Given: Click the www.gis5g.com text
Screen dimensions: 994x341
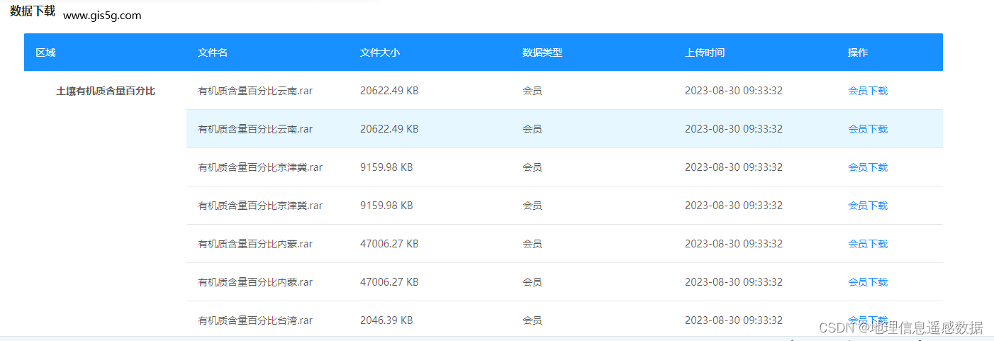Looking at the screenshot, I should 102,16.
